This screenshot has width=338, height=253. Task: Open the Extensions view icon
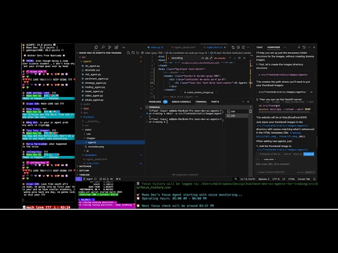click(116, 47)
